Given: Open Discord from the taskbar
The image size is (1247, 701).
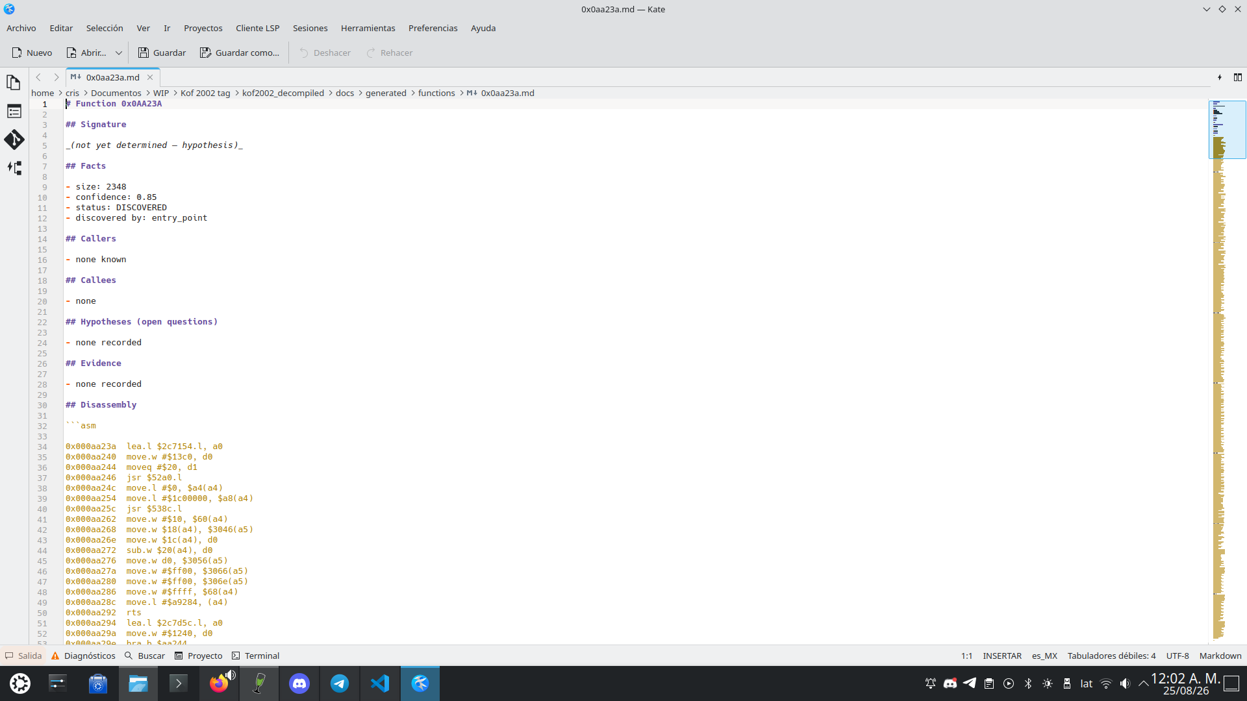Looking at the screenshot, I should point(299,683).
